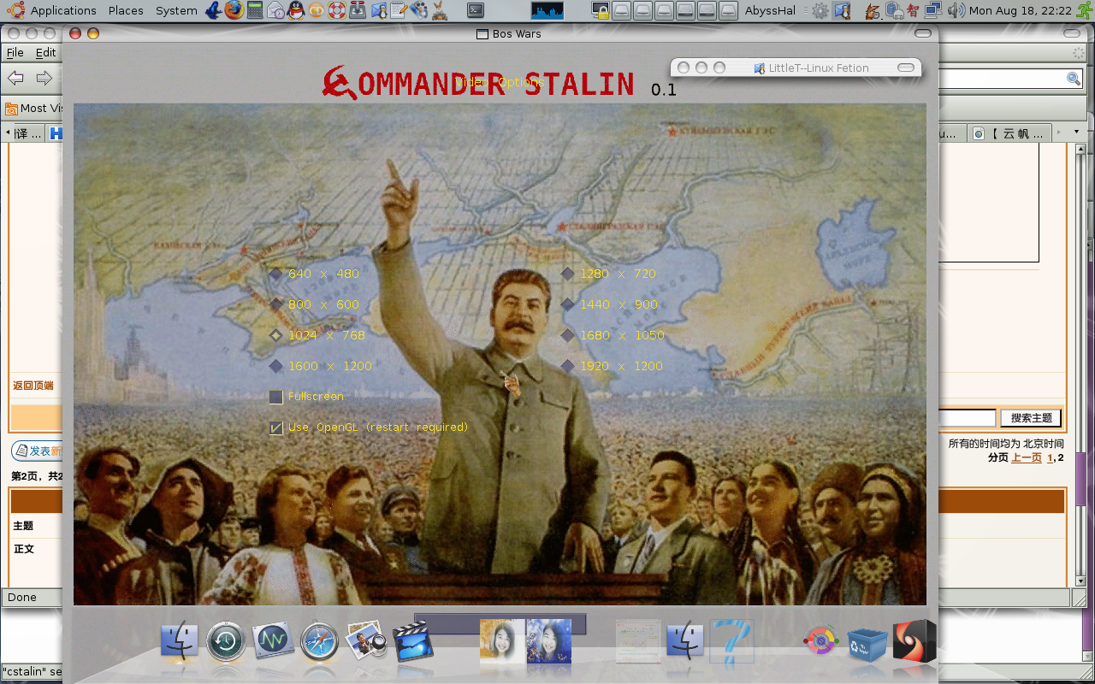Open the lifebuoy help icon in panel

point(337,10)
